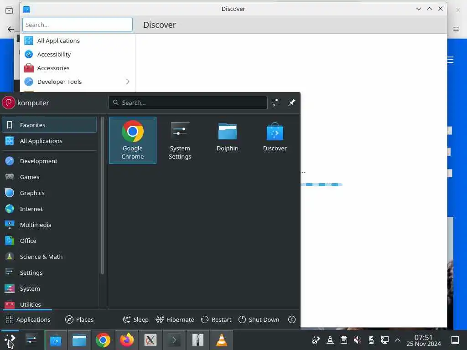The image size is (467, 350).
Task: Switch to the Places tab
Action: 79,319
